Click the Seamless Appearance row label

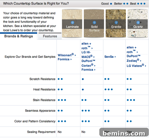coord(40,111)
